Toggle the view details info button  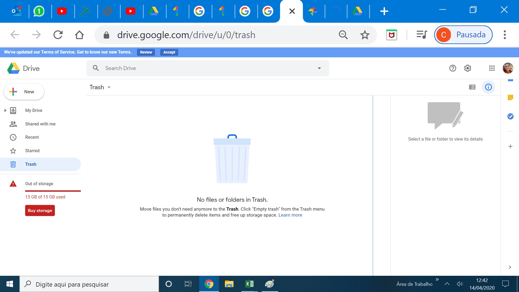[x=488, y=87]
